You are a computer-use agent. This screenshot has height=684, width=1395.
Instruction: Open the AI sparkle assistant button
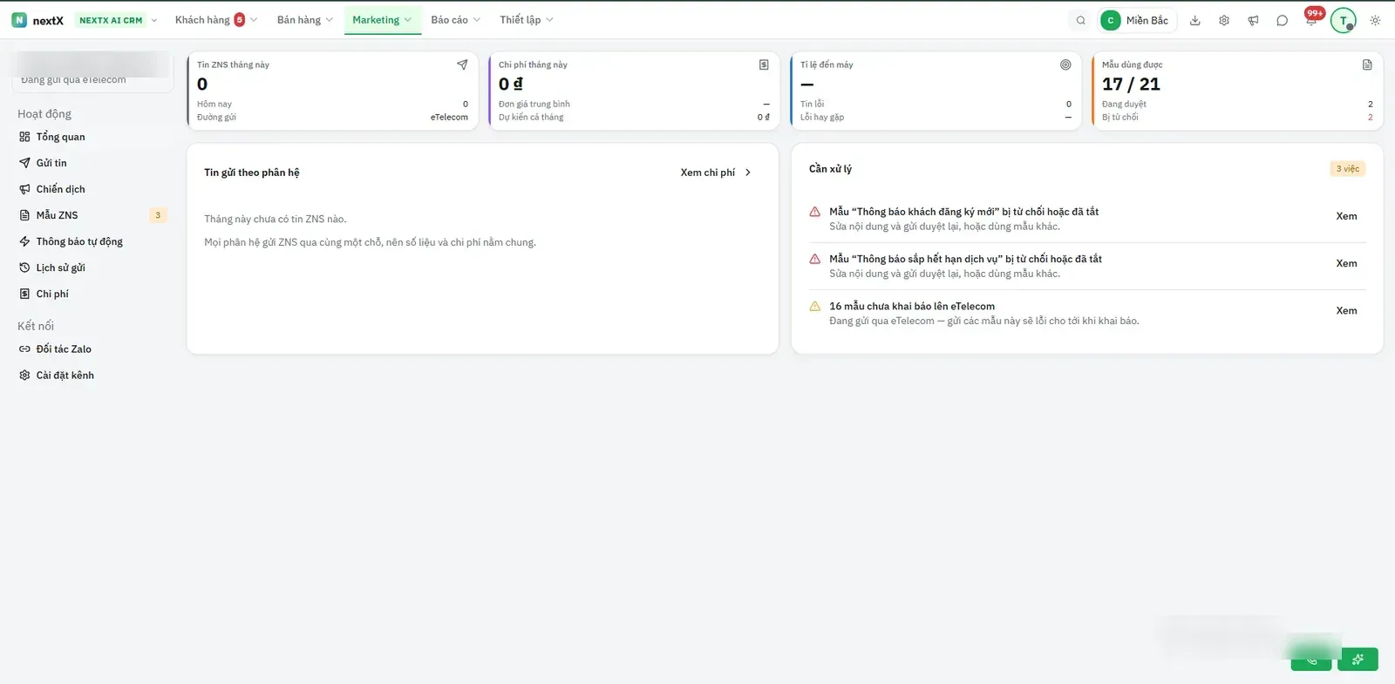tap(1358, 659)
